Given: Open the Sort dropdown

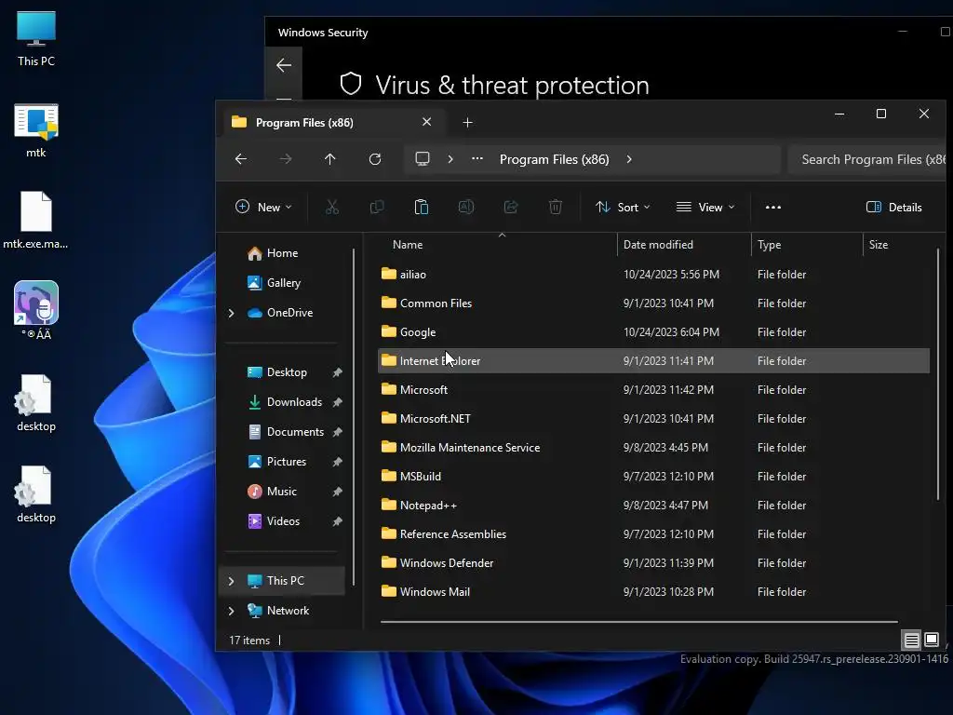Looking at the screenshot, I should pos(623,208).
